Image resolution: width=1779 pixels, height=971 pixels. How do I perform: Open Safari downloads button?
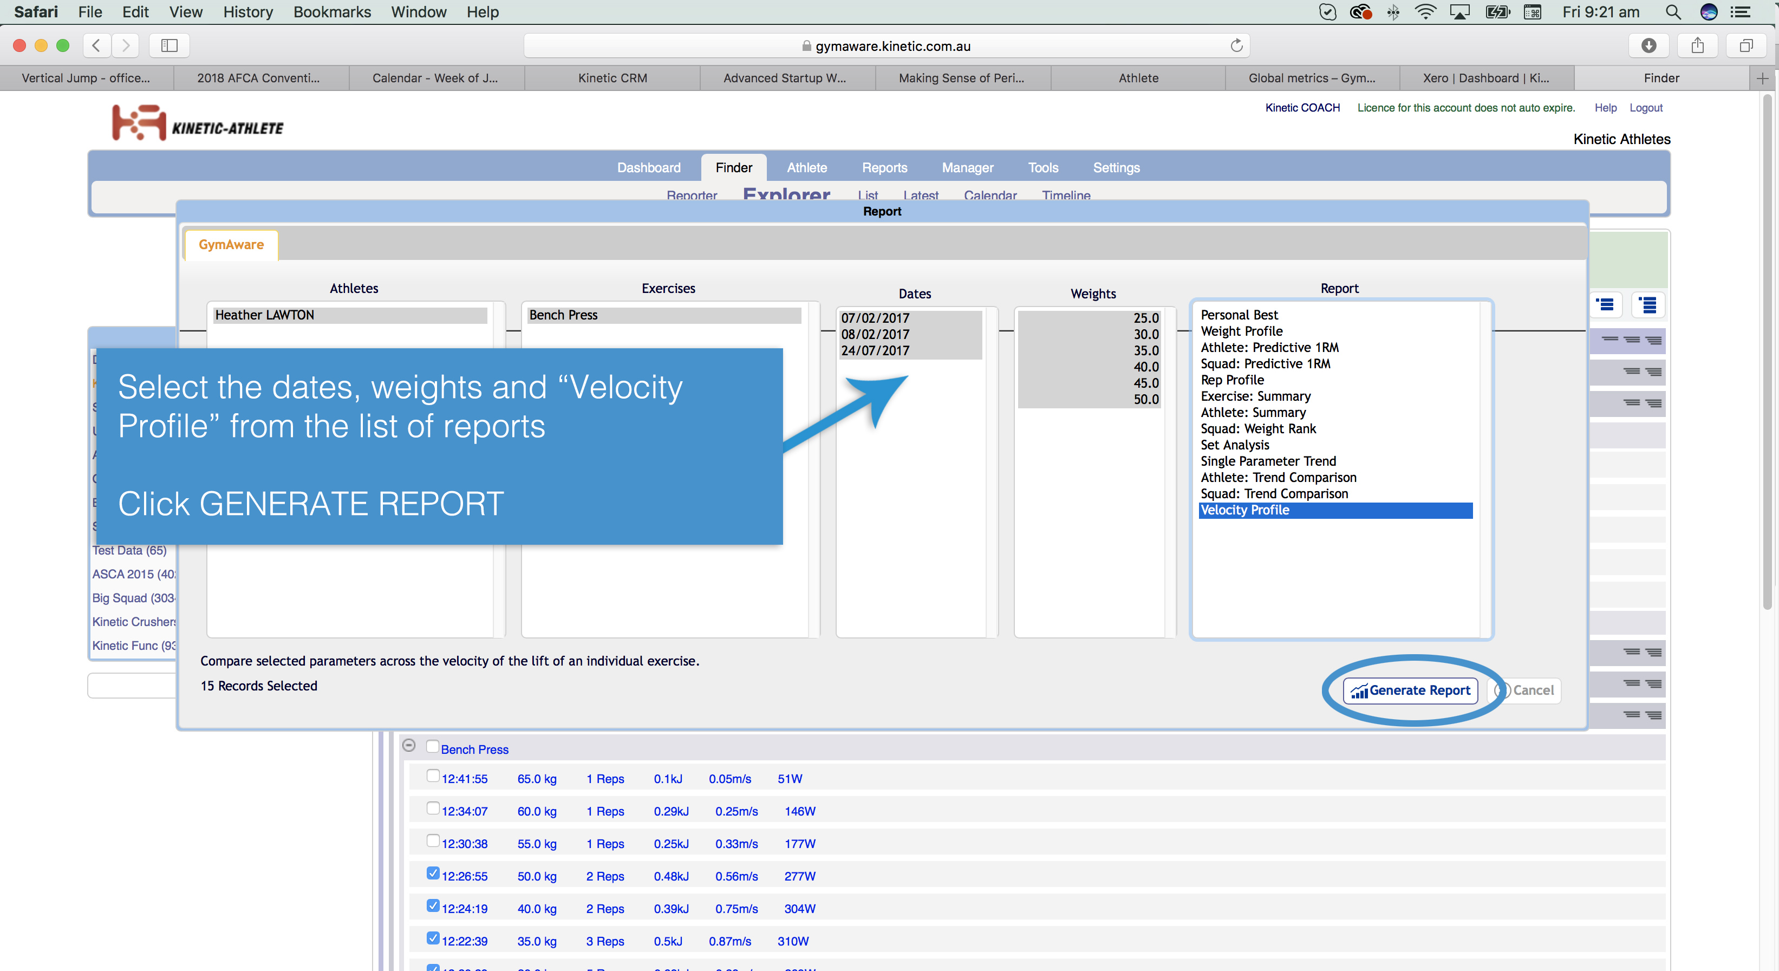click(1648, 45)
